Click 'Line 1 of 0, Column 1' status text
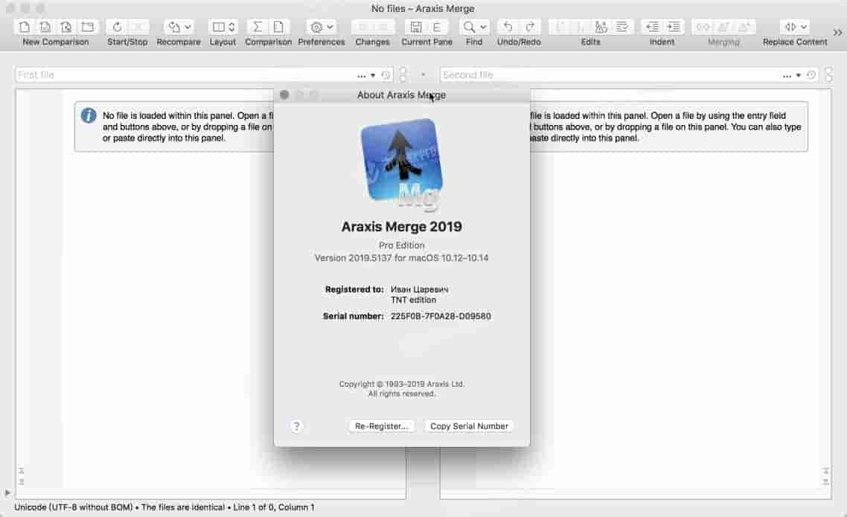 [x=274, y=507]
